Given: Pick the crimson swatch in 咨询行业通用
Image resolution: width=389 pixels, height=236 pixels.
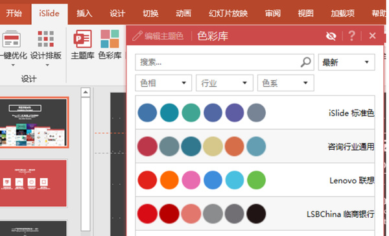Looking at the screenshot, I should 147,147.
